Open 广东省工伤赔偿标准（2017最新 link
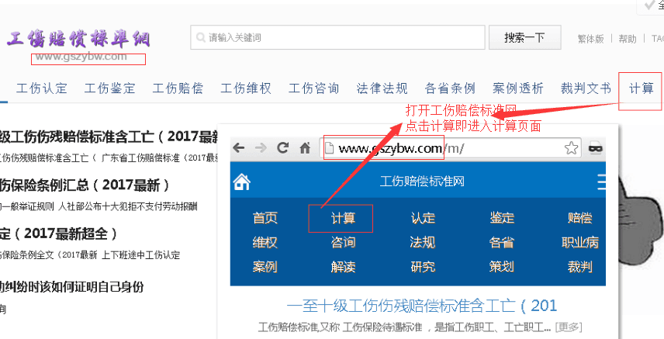 point(160,158)
